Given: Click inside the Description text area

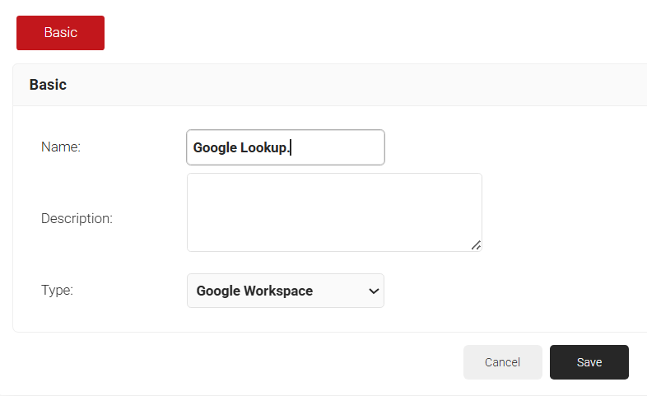Looking at the screenshot, I should coord(333,212).
